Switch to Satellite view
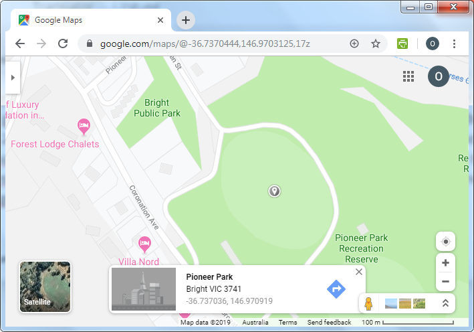This screenshot has width=474, height=332. (x=45, y=287)
